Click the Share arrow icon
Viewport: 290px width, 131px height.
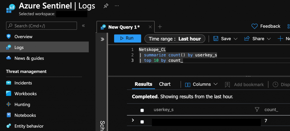coord(247,38)
